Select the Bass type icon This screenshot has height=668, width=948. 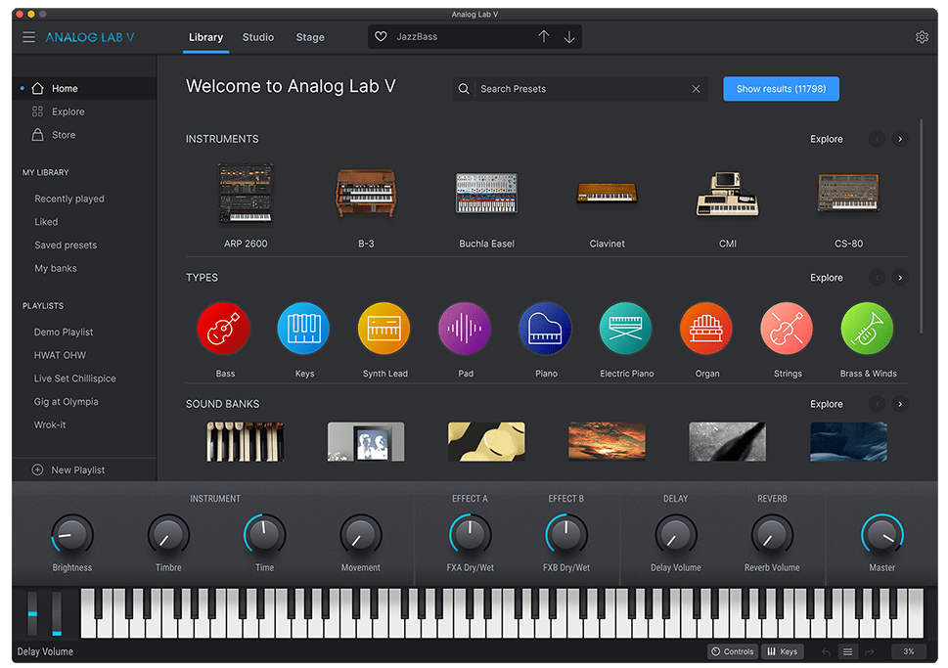224,329
